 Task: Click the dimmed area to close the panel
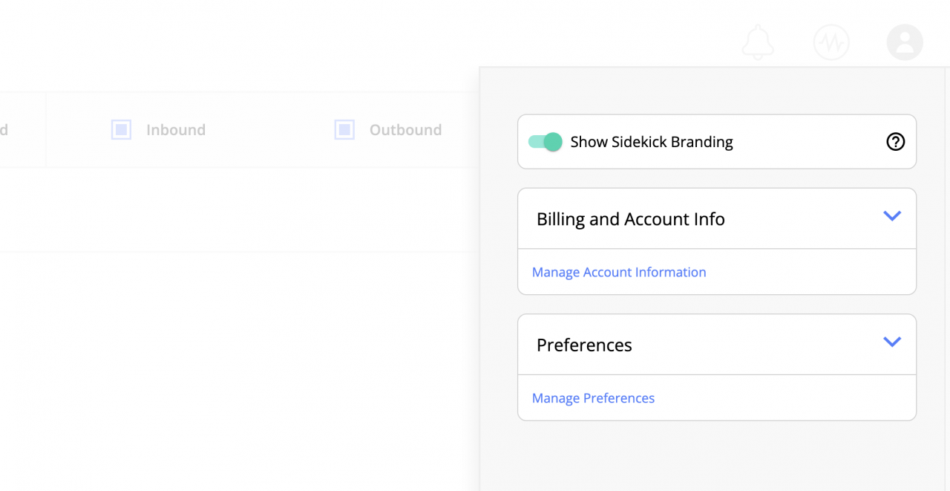(237, 334)
